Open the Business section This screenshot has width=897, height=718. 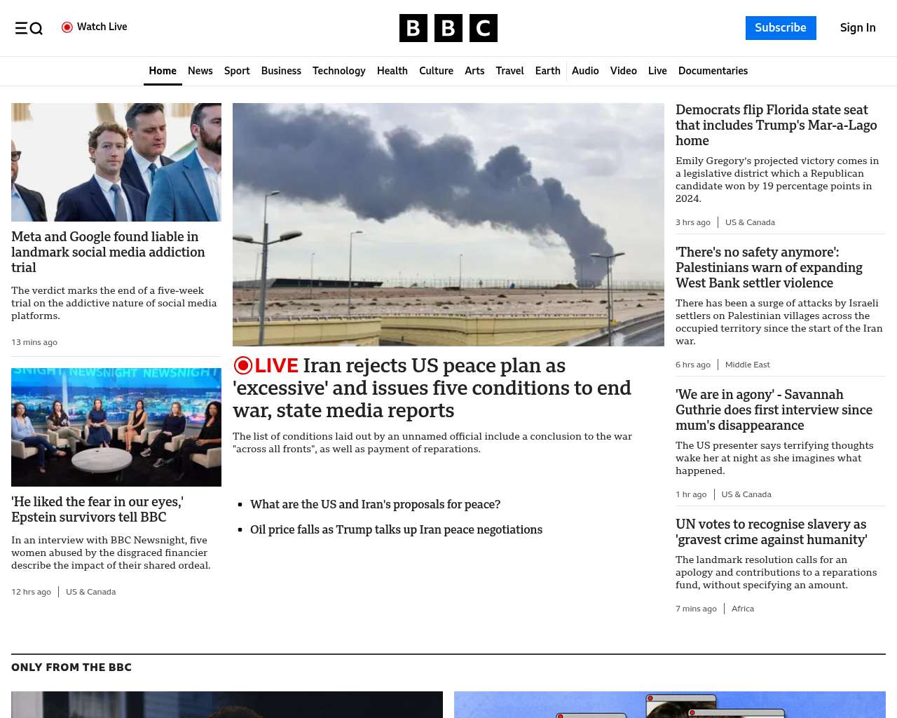coord(281,71)
